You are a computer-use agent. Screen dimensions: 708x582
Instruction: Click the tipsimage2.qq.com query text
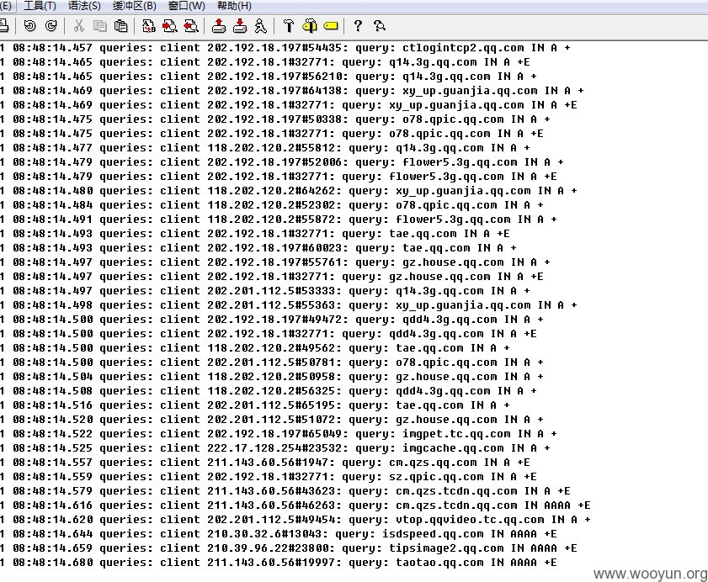click(x=446, y=548)
